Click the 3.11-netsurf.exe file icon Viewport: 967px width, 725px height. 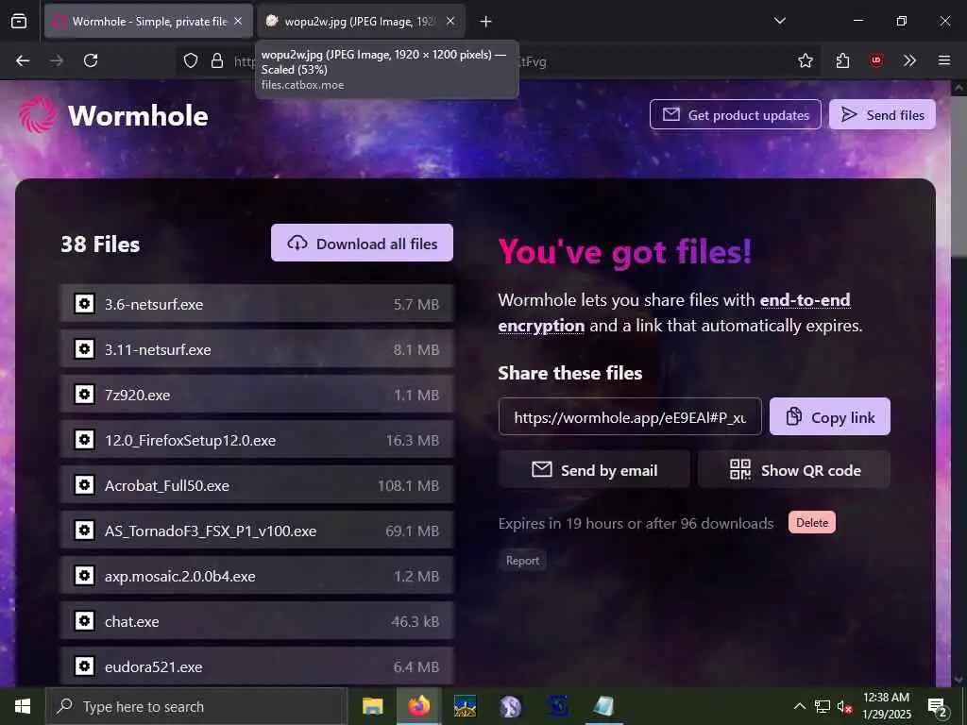pos(84,349)
